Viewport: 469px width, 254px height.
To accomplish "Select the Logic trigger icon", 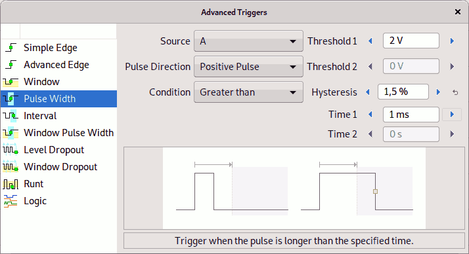I will 11,201.
